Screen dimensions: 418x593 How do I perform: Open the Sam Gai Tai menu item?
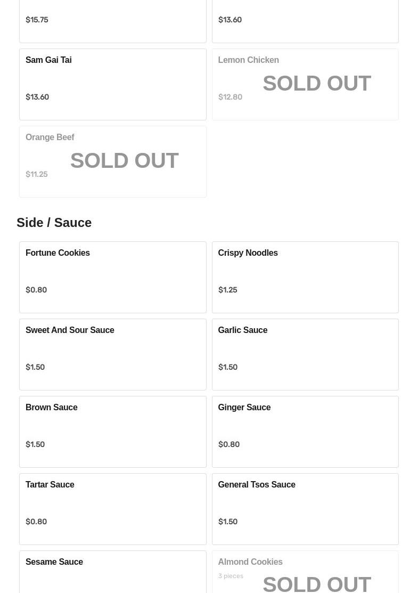coord(112,84)
